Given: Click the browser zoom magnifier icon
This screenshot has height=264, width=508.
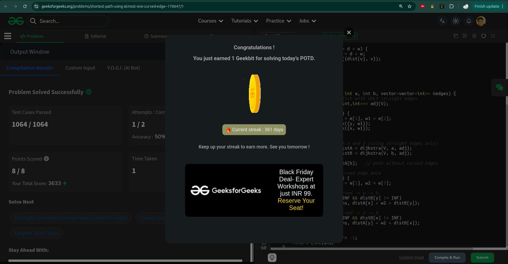Looking at the screenshot, I should pos(401,6).
